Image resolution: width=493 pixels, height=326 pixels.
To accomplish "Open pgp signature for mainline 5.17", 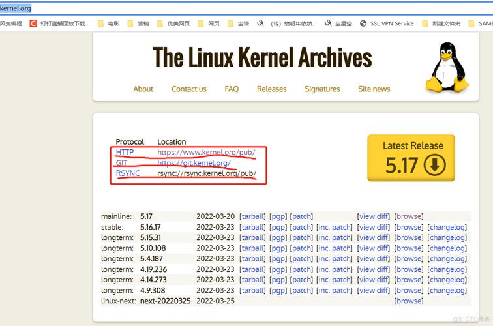I will [278, 216].
